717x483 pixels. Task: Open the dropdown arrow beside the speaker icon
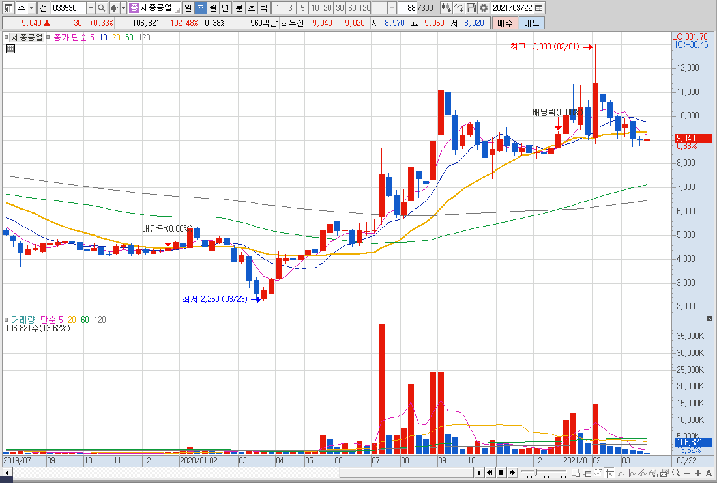pos(123,8)
